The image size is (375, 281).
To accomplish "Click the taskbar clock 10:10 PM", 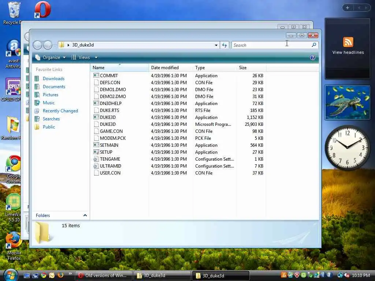I will (361, 275).
